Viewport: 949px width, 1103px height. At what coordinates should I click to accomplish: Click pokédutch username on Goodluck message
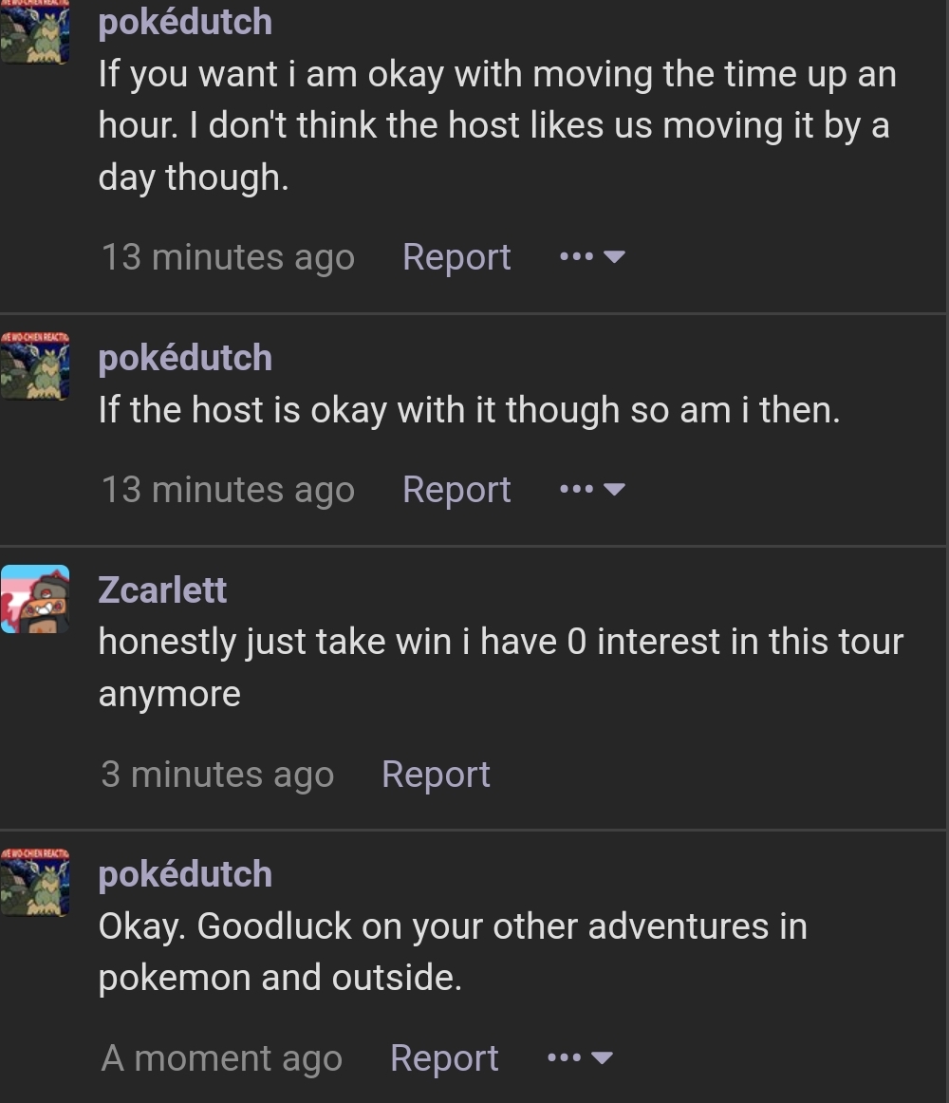point(185,873)
